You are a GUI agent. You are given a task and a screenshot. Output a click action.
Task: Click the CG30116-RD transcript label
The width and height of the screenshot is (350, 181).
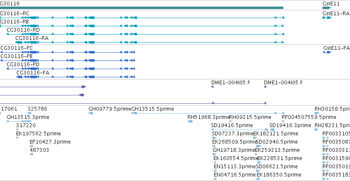coord(23,30)
